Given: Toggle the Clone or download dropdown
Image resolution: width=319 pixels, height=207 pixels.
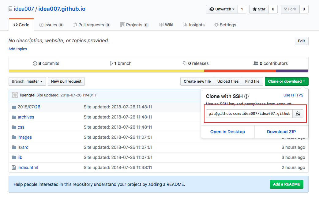Looking at the screenshot, I should click(287, 81).
